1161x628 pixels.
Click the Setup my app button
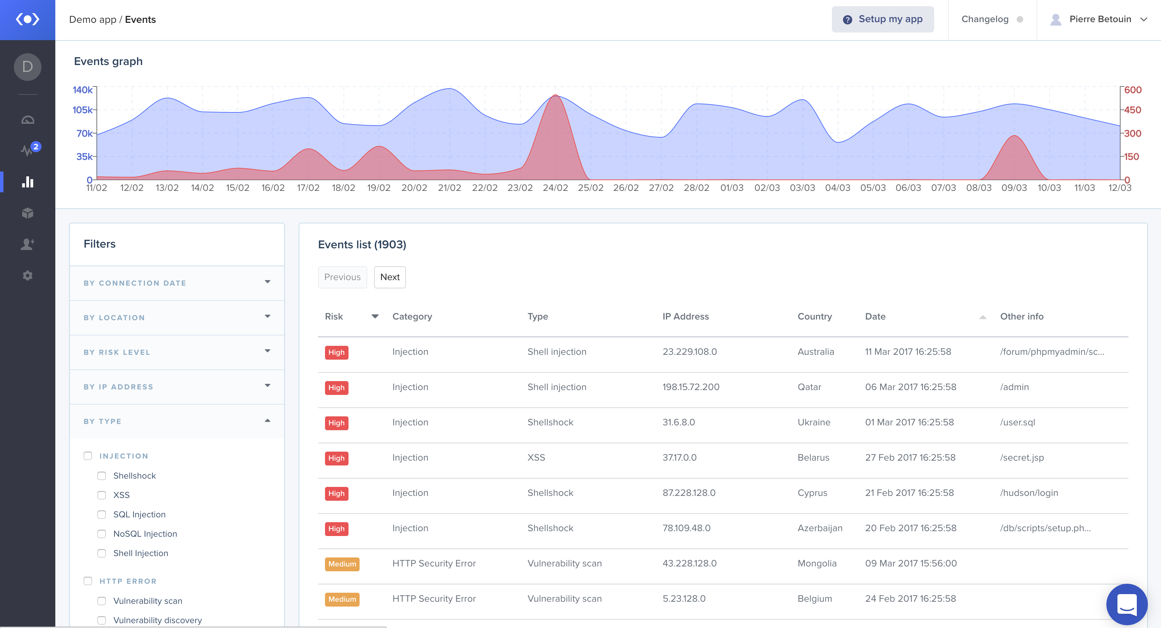[x=882, y=19]
